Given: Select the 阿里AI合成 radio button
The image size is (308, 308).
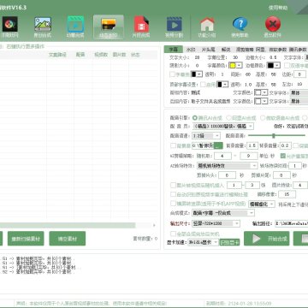Looking at the screenshot, I should [228, 118].
